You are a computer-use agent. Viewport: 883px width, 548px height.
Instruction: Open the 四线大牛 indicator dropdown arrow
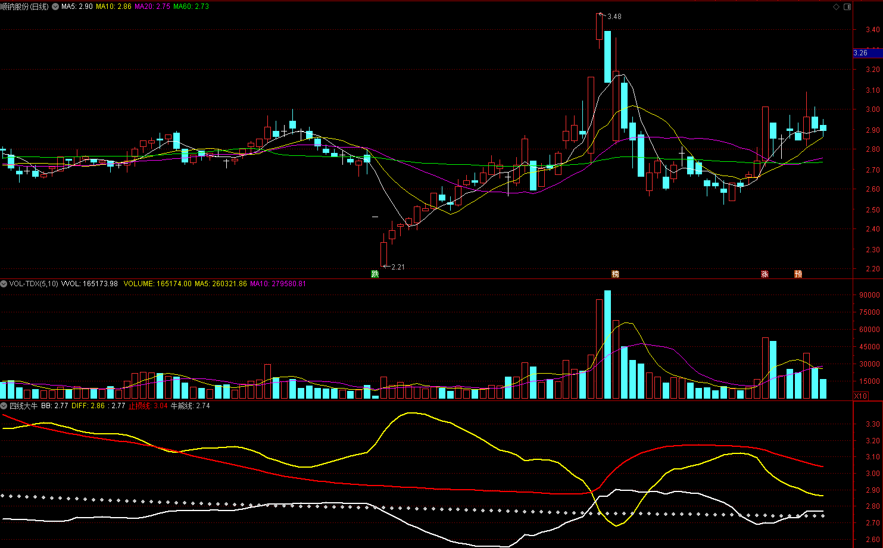pyautogui.click(x=4, y=406)
